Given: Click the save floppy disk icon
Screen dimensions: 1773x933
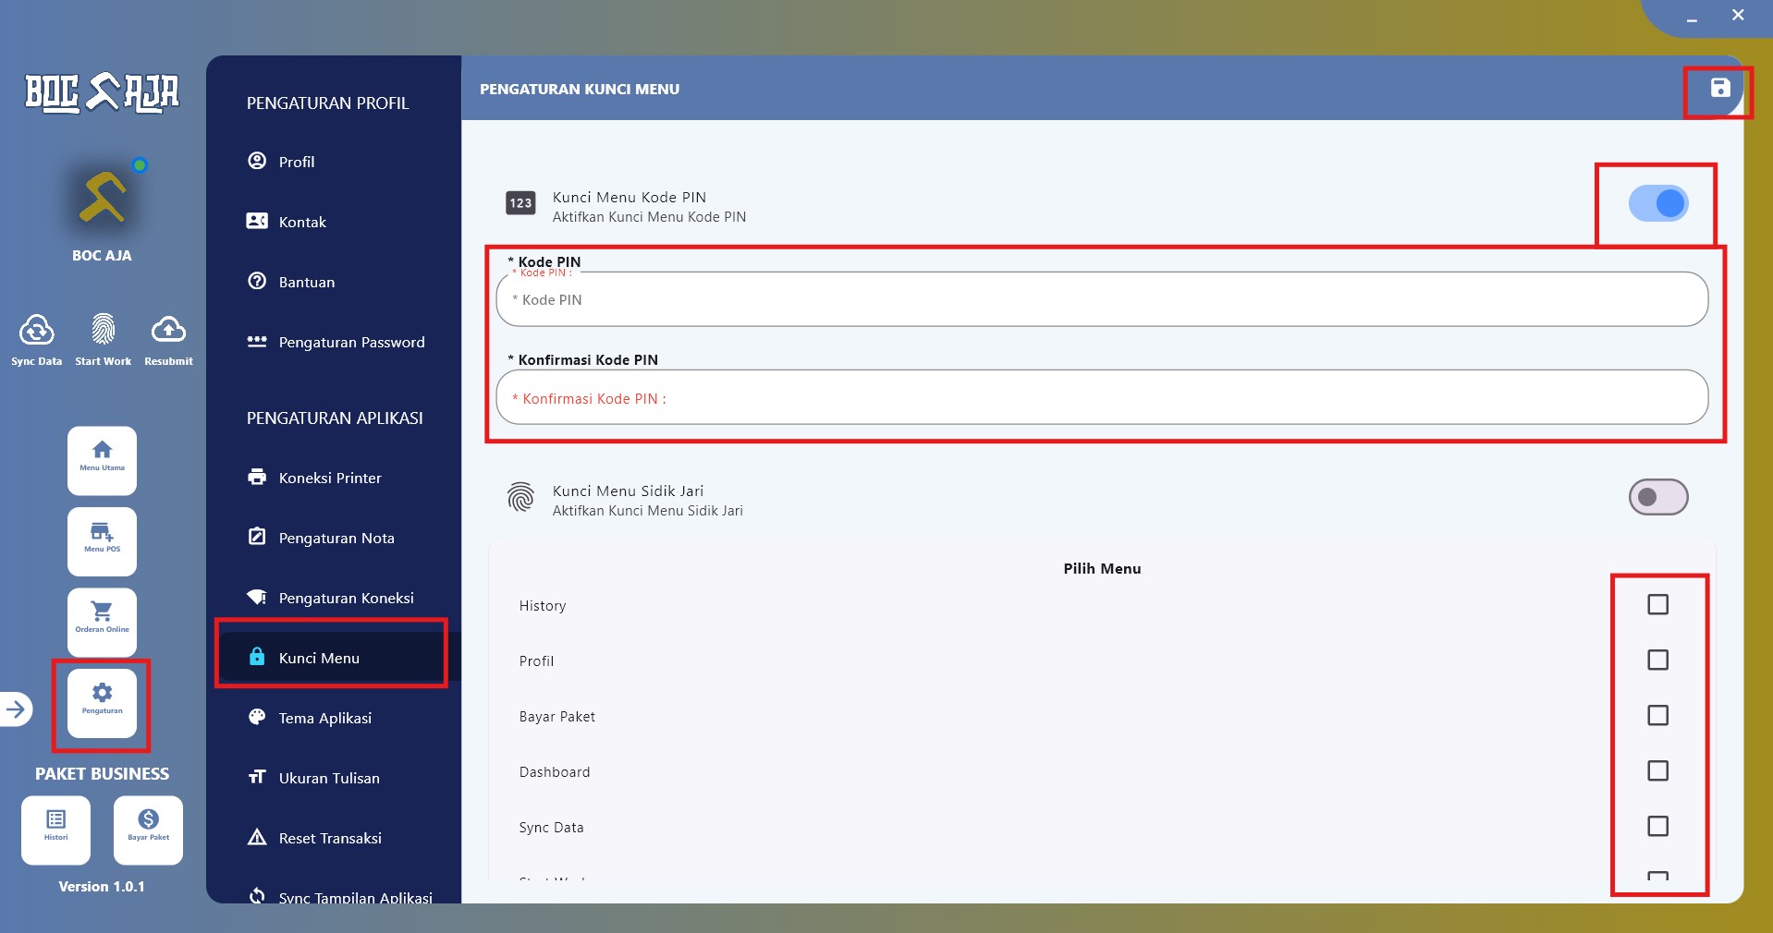Looking at the screenshot, I should pos(1719,88).
